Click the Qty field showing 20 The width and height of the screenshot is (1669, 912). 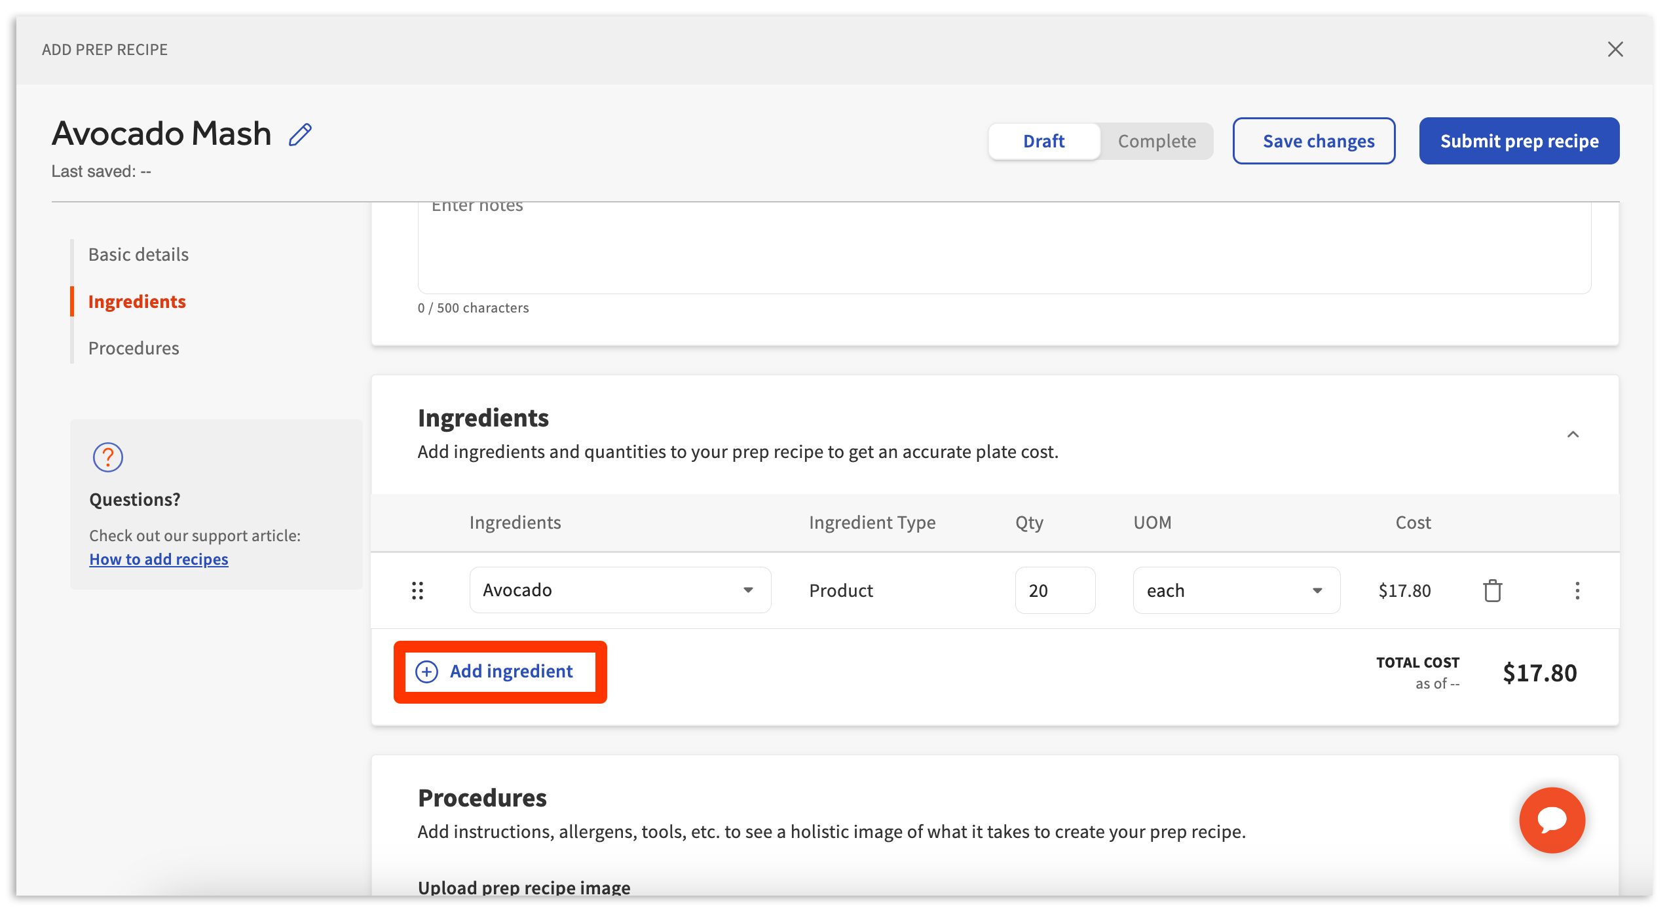(x=1054, y=590)
